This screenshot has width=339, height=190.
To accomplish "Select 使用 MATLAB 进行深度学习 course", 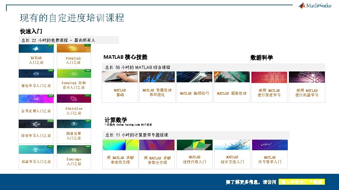I will 269,87.
